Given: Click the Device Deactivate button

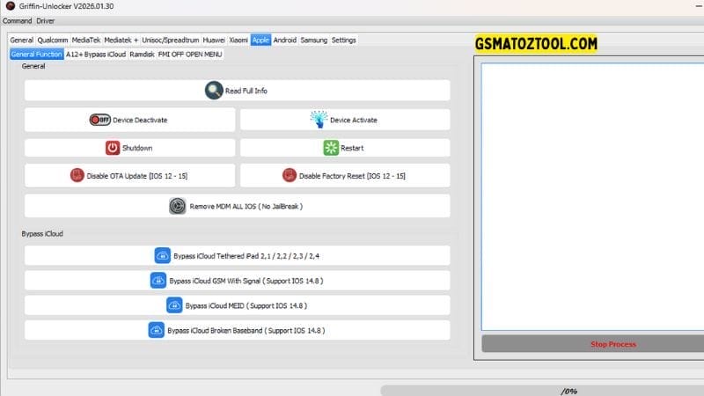Looking at the screenshot, I should pyautogui.click(x=129, y=120).
